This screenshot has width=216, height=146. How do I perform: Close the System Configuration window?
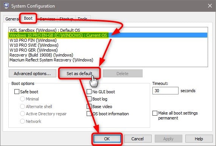pos(210,6)
